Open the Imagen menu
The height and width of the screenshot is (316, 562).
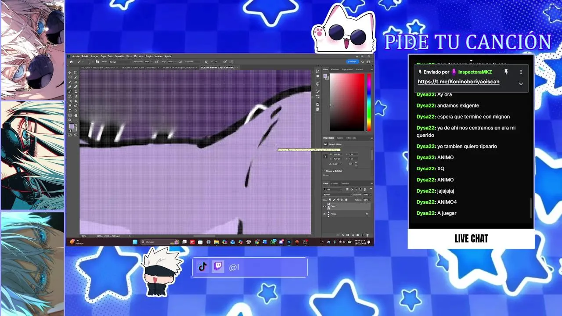[x=95, y=56]
